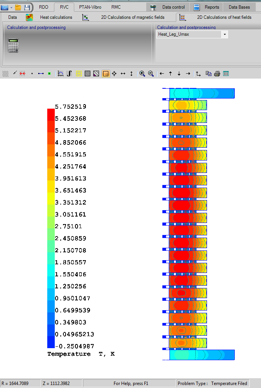This screenshot has height=388, width=261.
Task: Pan view right with right arrow
Action: coord(188,73)
